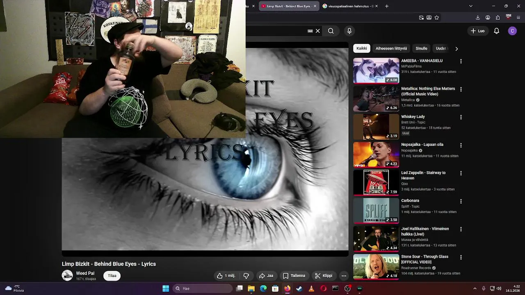The height and width of the screenshot is (295, 525).
Task: Close the visuospatiaalinen hahmotus tab
Action: click(x=377, y=6)
